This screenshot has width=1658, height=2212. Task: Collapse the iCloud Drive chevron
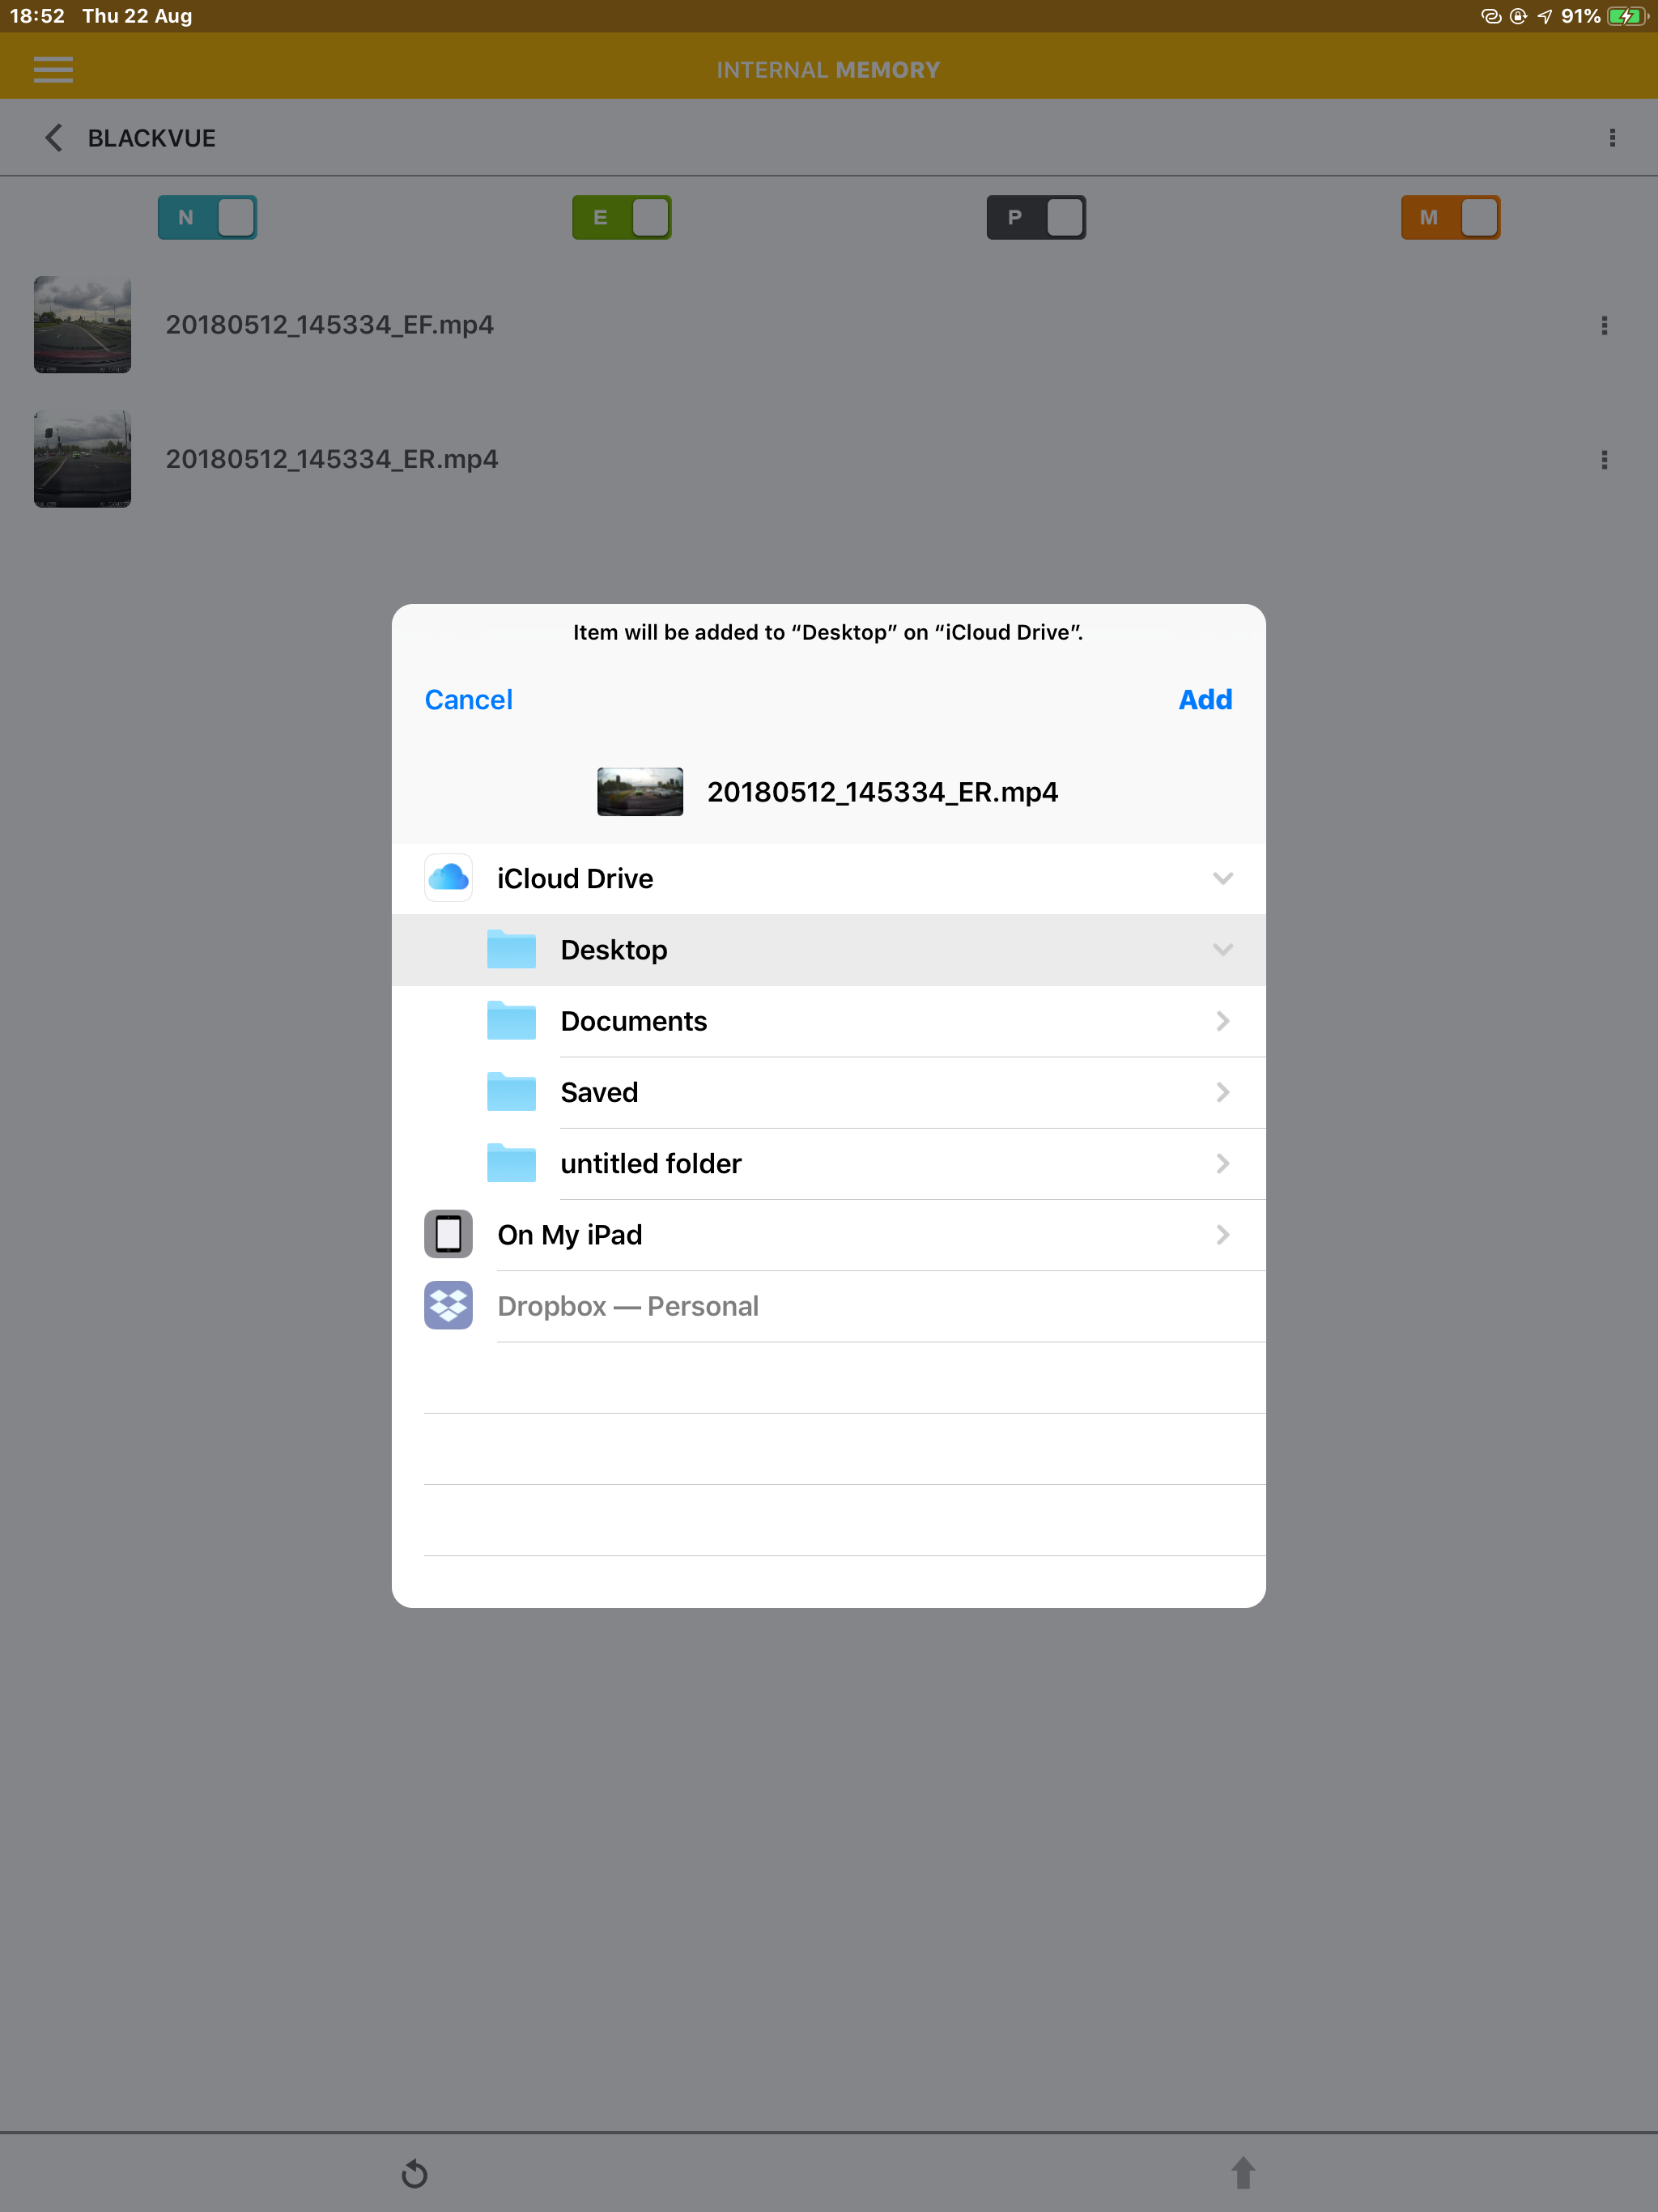point(1222,878)
